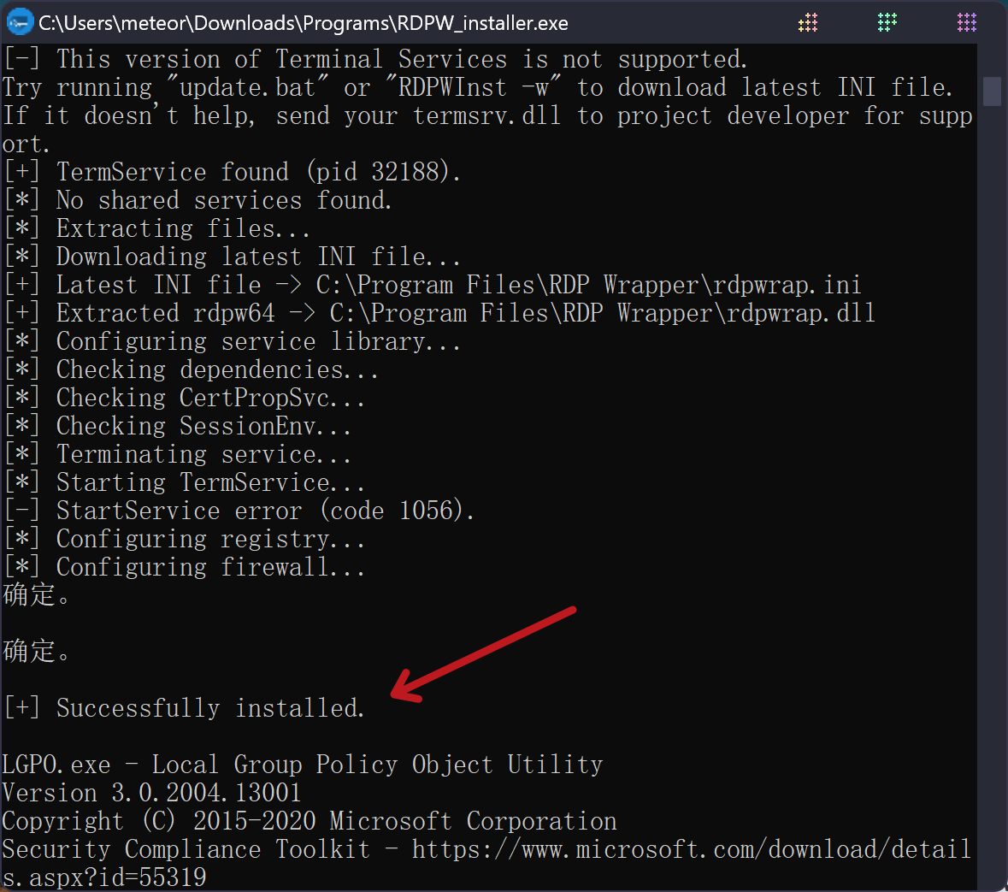Click the "Successfully installed." message

[210, 708]
